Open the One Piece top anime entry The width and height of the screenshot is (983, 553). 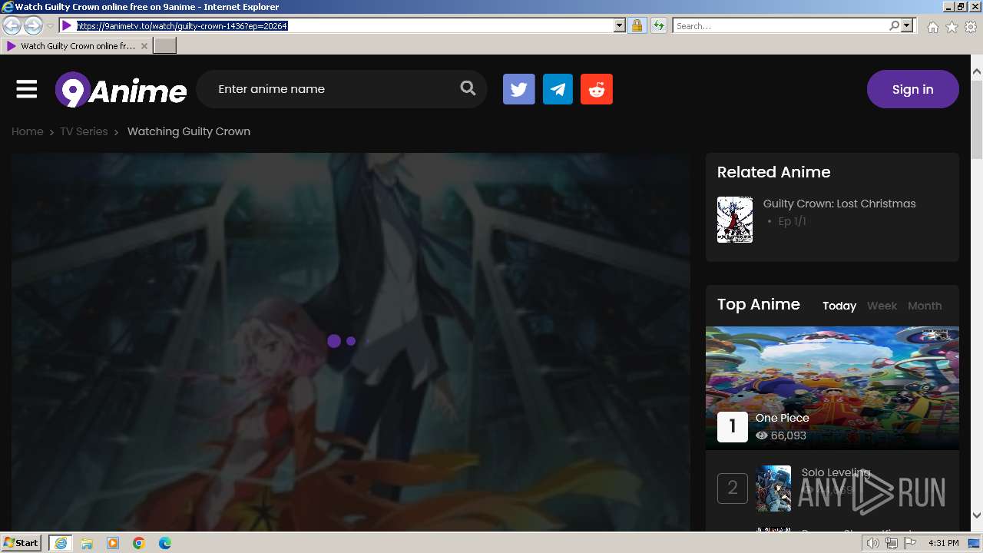(783, 418)
